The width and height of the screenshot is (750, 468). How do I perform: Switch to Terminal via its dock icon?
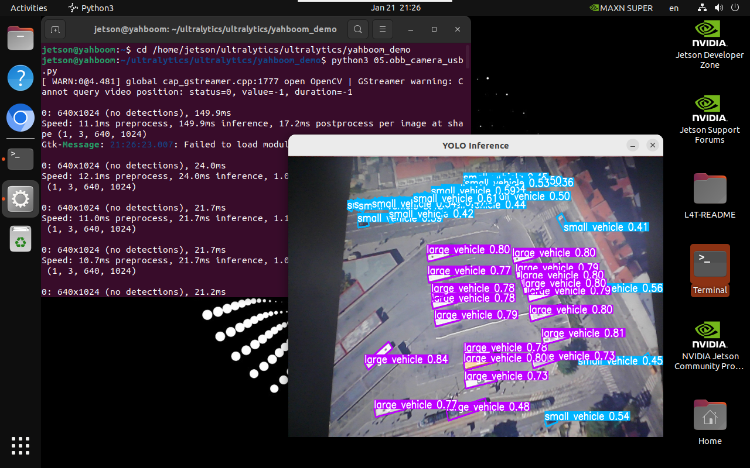coord(21,159)
